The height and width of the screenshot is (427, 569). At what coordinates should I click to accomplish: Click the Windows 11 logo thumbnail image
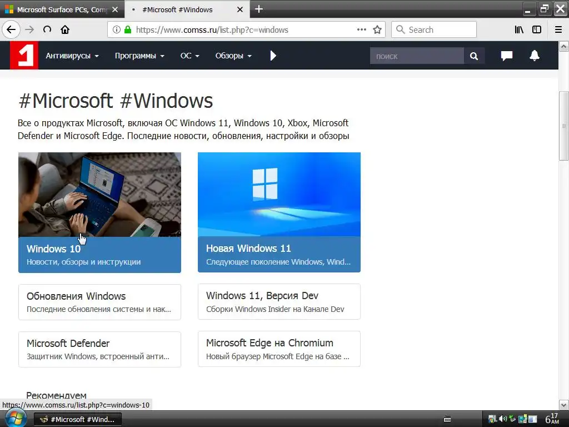click(x=279, y=195)
